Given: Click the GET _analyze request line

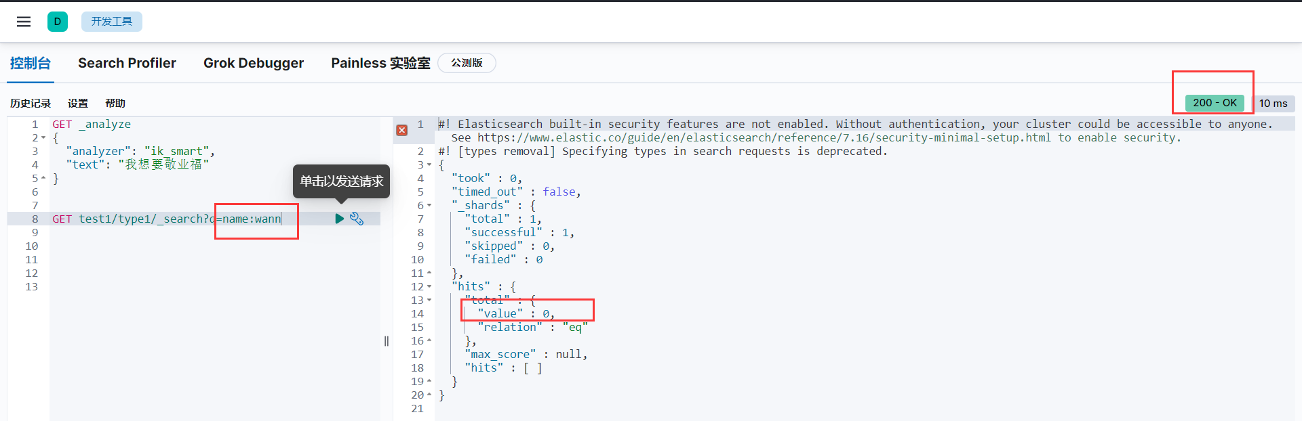Looking at the screenshot, I should [x=92, y=125].
